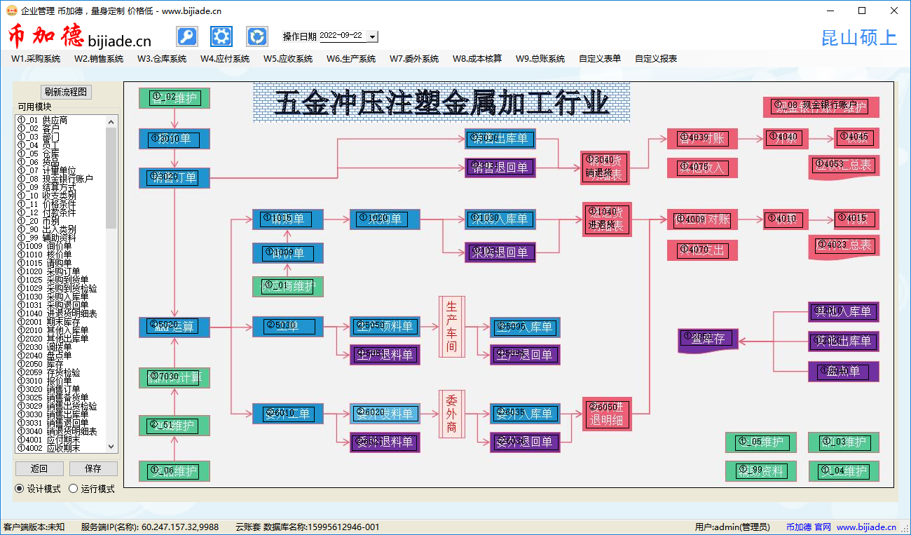Open W6.生产系统 menu

pos(351,59)
